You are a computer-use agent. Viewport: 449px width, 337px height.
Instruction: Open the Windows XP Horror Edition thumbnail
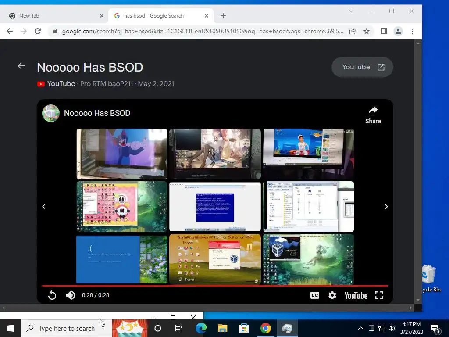pos(215,259)
